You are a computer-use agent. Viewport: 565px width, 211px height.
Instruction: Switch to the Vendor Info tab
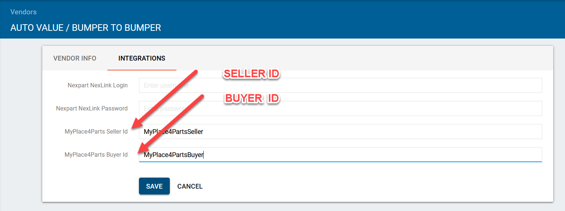(75, 58)
